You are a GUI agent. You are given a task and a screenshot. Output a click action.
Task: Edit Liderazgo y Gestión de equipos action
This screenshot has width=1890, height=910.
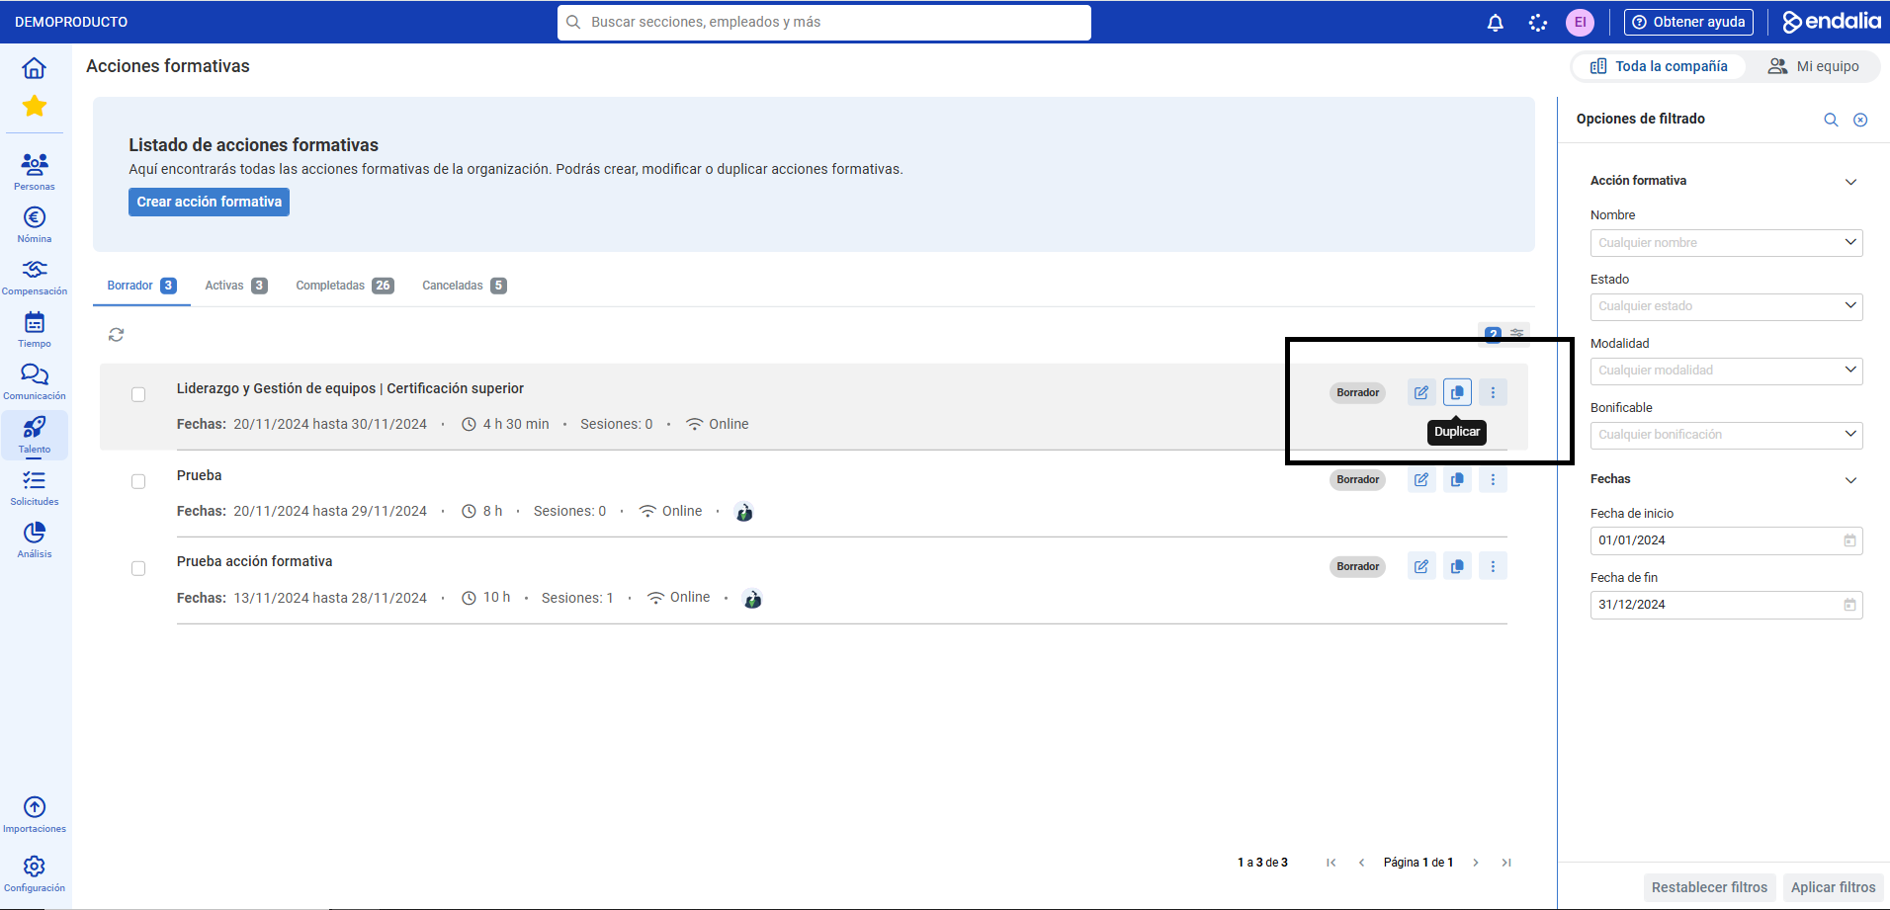(1421, 392)
